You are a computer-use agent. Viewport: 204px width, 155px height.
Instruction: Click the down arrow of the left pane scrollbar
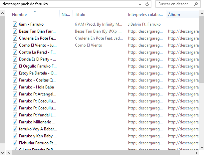[2, 153]
